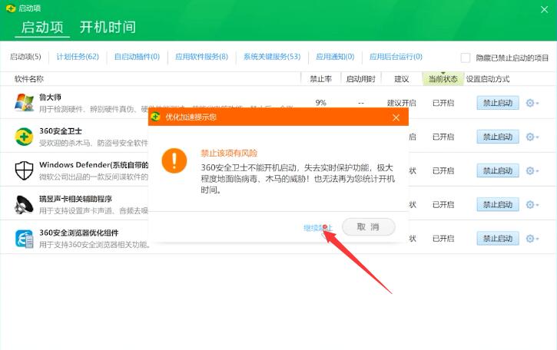557x350 pixels.
Task: Click 禁止启动 for 360安全卫士
Action: (498, 137)
